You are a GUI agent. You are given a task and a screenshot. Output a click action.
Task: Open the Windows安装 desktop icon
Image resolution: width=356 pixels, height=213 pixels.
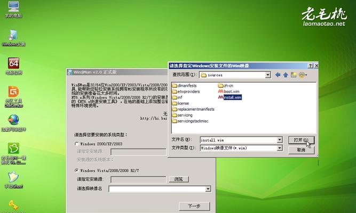click(13, 38)
